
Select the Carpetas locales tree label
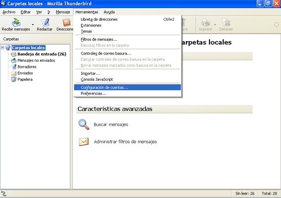point(28,48)
